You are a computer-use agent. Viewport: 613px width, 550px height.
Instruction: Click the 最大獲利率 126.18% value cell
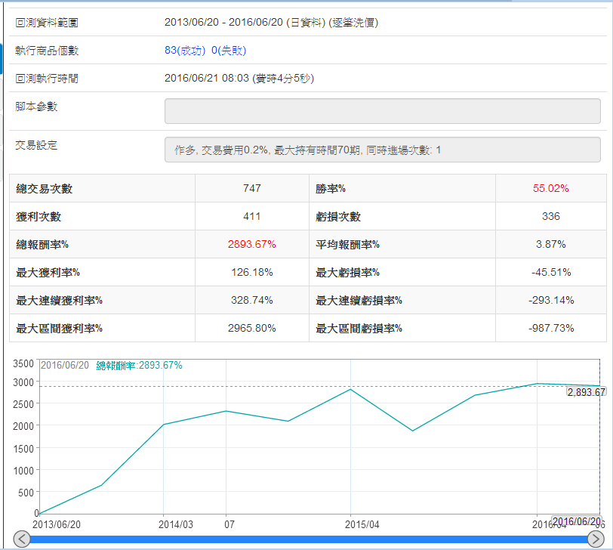(x=251, y=272)
